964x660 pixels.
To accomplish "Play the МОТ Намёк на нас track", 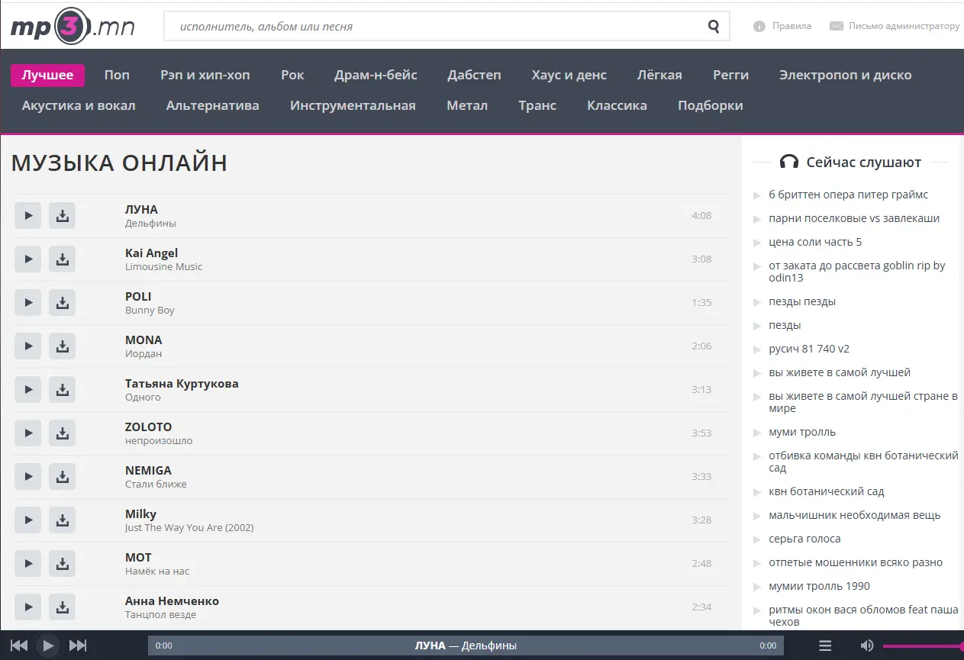I will coord(27,564).
